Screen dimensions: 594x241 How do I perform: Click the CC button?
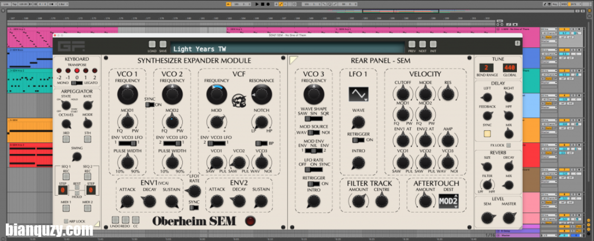point(135,219)
